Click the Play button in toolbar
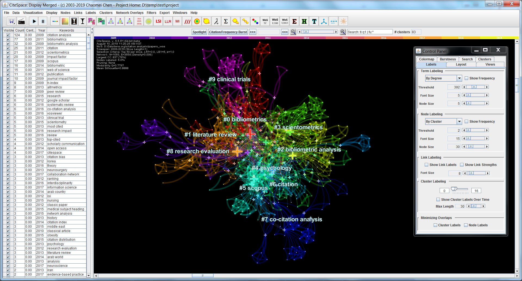This screenshot has width=522, height=281. tap(34, 21)
